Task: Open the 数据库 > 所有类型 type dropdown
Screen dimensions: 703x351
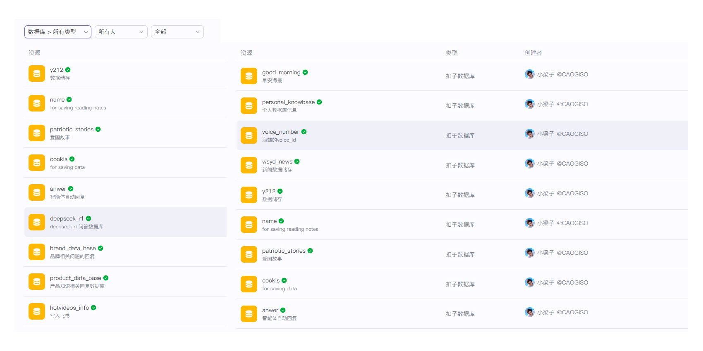Action: [x=57, y=32]
